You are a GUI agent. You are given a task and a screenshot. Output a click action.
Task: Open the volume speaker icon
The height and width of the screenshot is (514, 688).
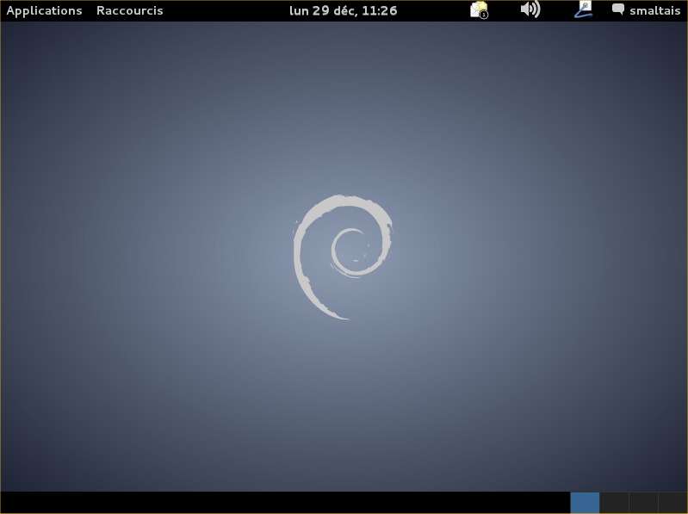click(530, 10)
